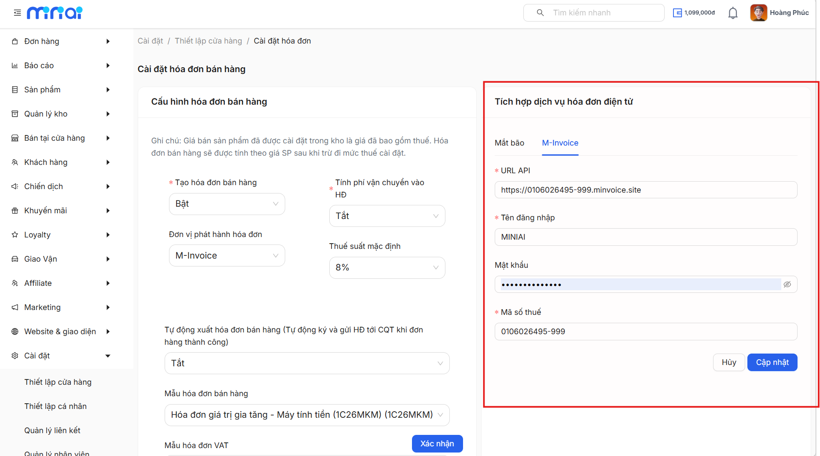Expand the Quản lý kho arrow
Screen dimensions: 820x456
point(108,114)
